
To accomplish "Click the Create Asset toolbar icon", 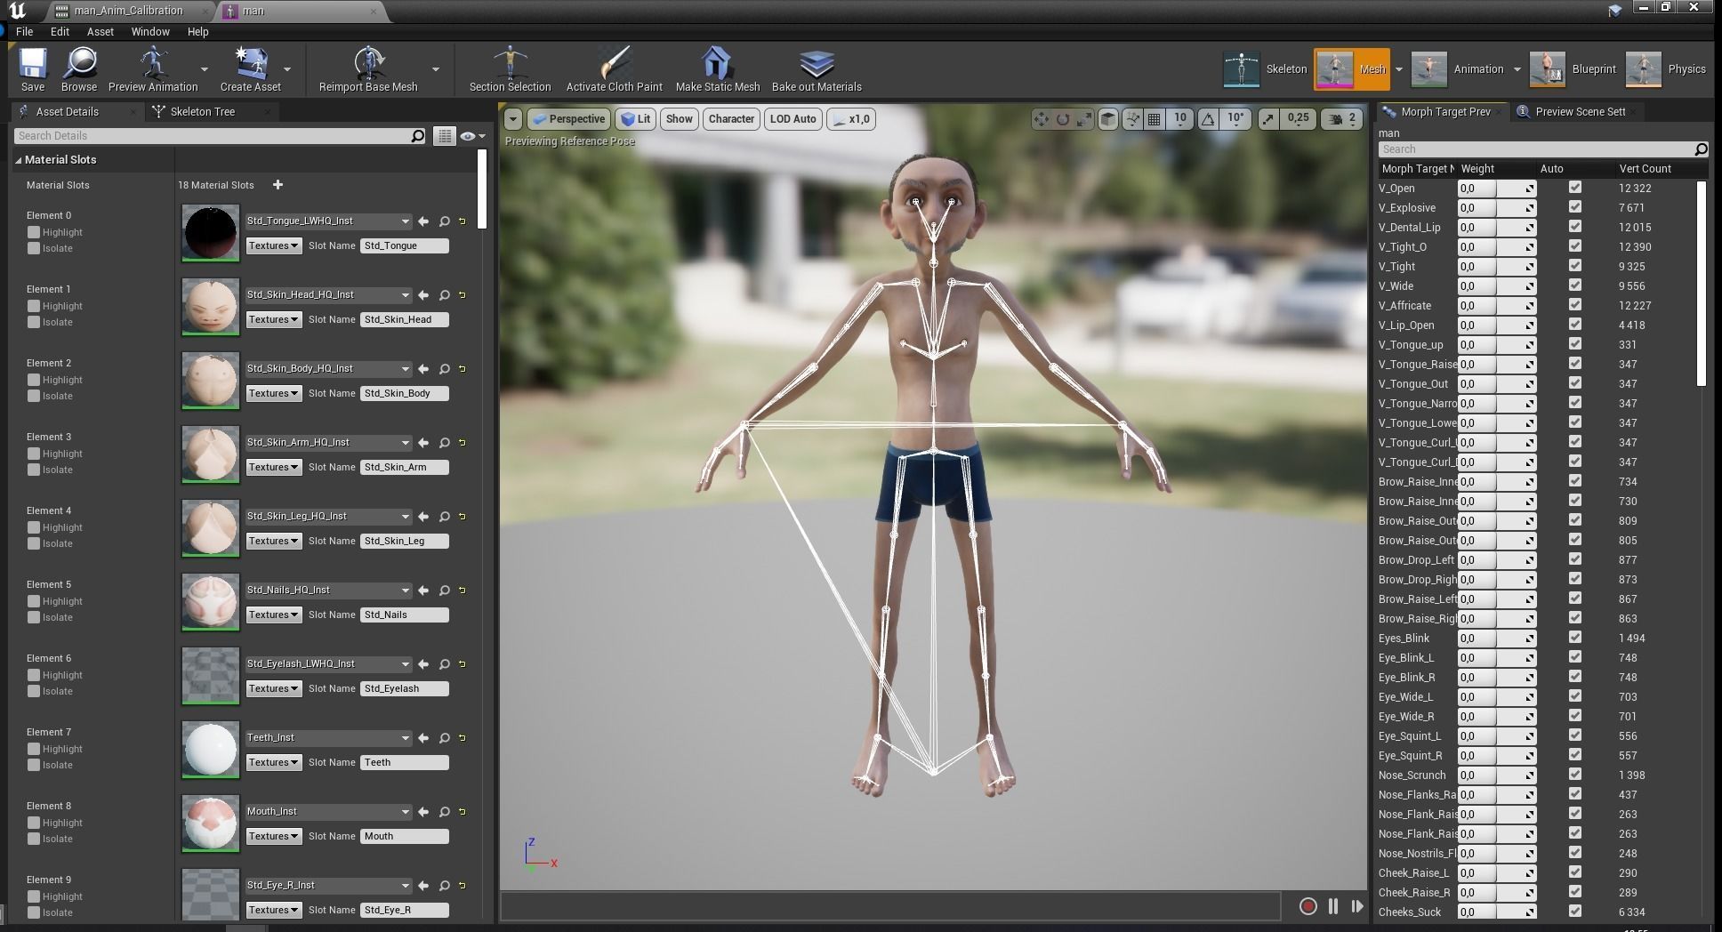I will pyautogui.click(x=250, y=69).
